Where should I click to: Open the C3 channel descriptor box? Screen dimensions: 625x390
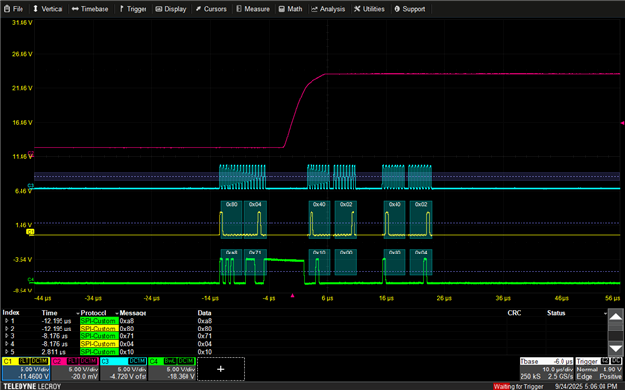pos(122,370)
